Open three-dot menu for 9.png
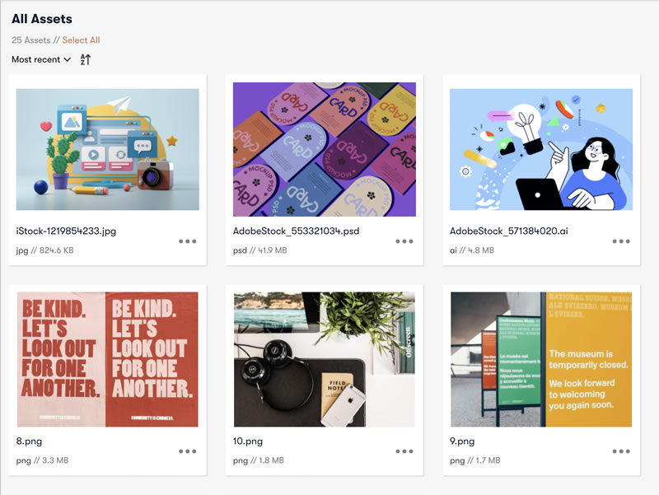659x495 pixels. click(621, 451)
